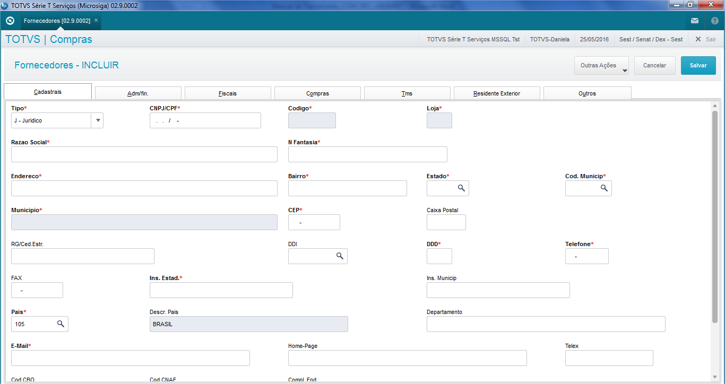Click the Telex field
Screen dimensions: 725x384
[609, 358]
